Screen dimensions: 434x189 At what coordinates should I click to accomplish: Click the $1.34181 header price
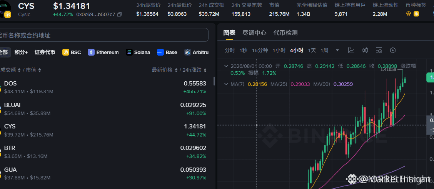pyautogui.click(x=72, y=5)
